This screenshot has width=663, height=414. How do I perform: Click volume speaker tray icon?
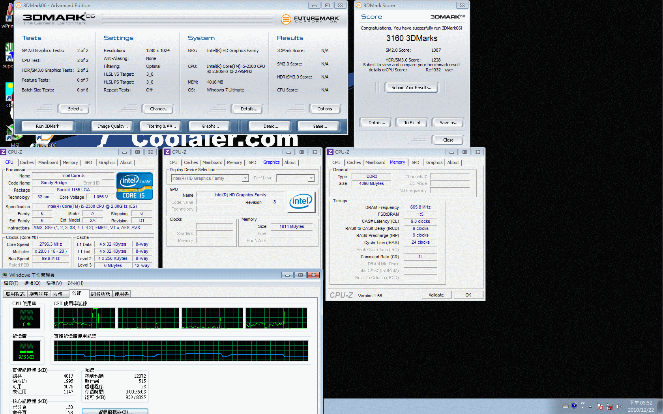click(x=619, y=407)
